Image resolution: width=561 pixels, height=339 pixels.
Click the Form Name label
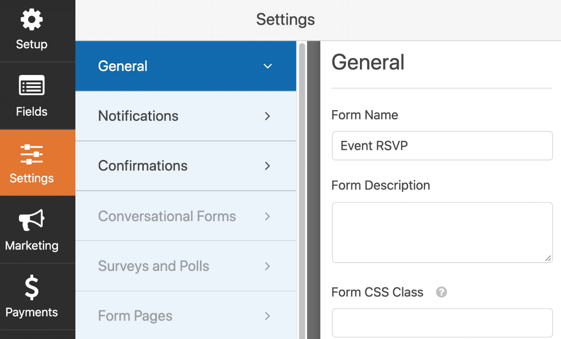364,115
